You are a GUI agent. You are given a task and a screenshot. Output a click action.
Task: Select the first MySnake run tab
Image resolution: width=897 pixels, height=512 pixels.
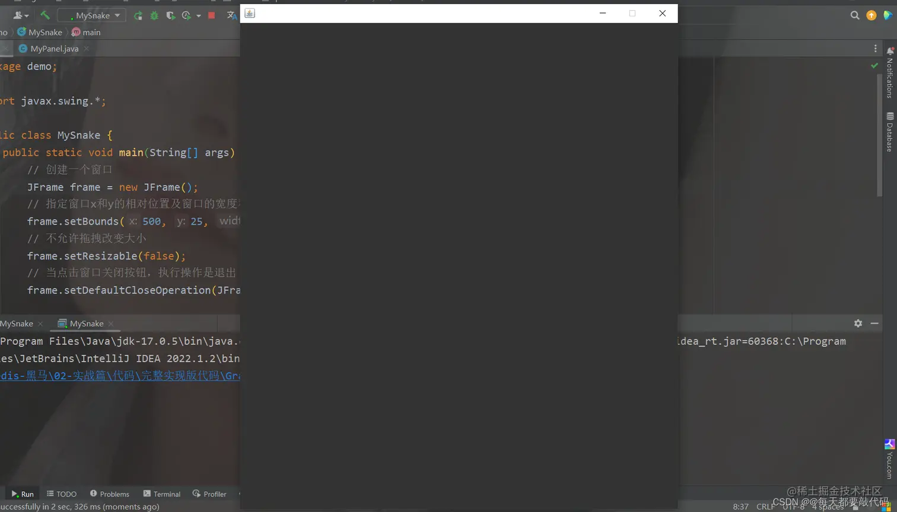[x=17, y=324]
